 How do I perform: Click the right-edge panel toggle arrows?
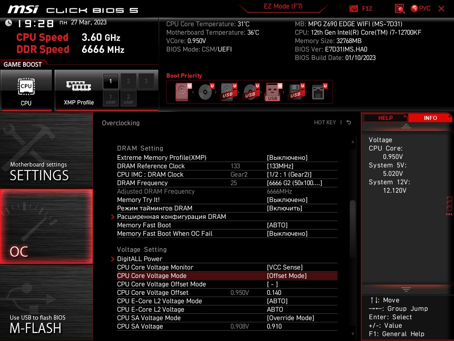click(x=449, y=214)
